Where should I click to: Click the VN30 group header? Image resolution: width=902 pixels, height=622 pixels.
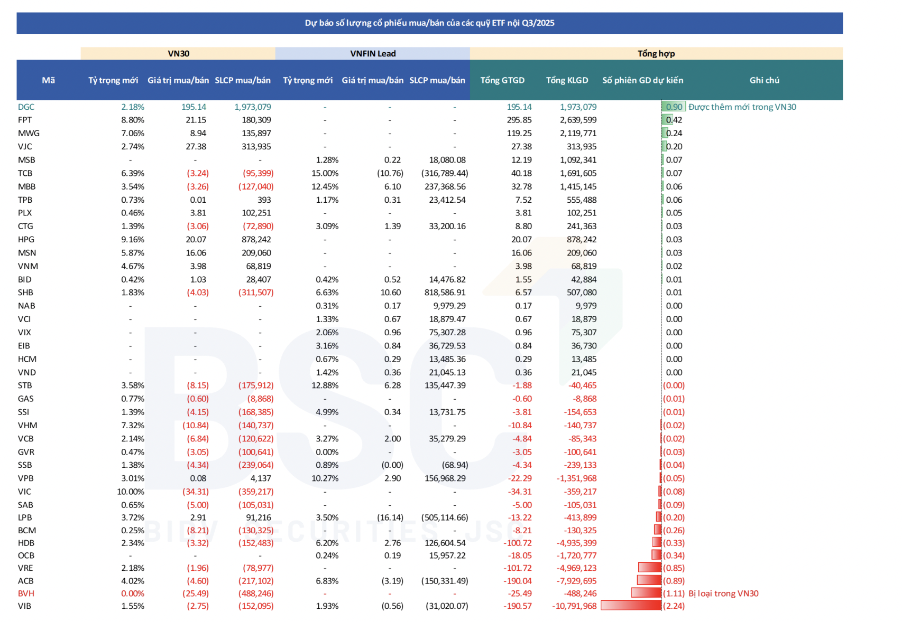coord(178,53)
